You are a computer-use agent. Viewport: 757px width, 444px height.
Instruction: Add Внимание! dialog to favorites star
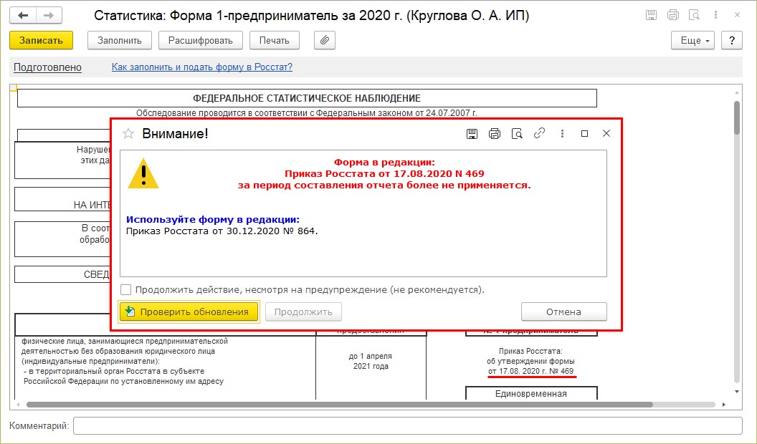(128, 133)
